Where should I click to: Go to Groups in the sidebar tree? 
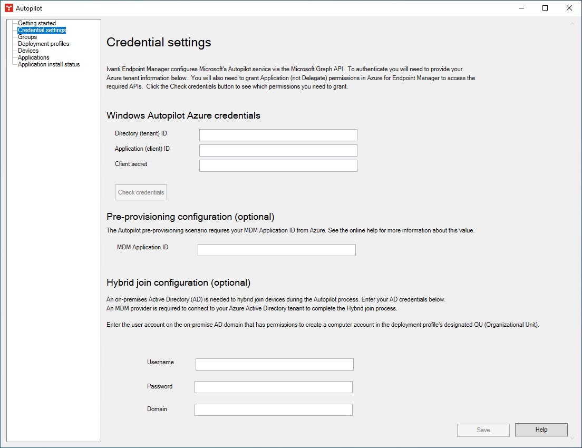(27, 37)
